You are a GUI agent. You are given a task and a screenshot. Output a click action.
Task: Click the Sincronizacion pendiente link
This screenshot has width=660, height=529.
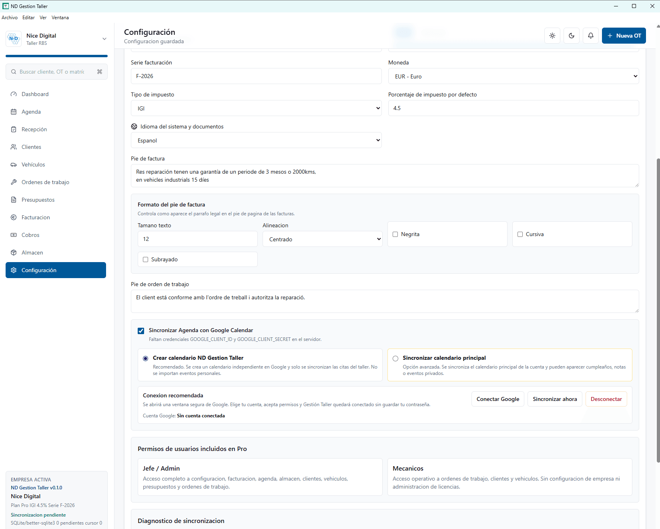click(38, 515)
